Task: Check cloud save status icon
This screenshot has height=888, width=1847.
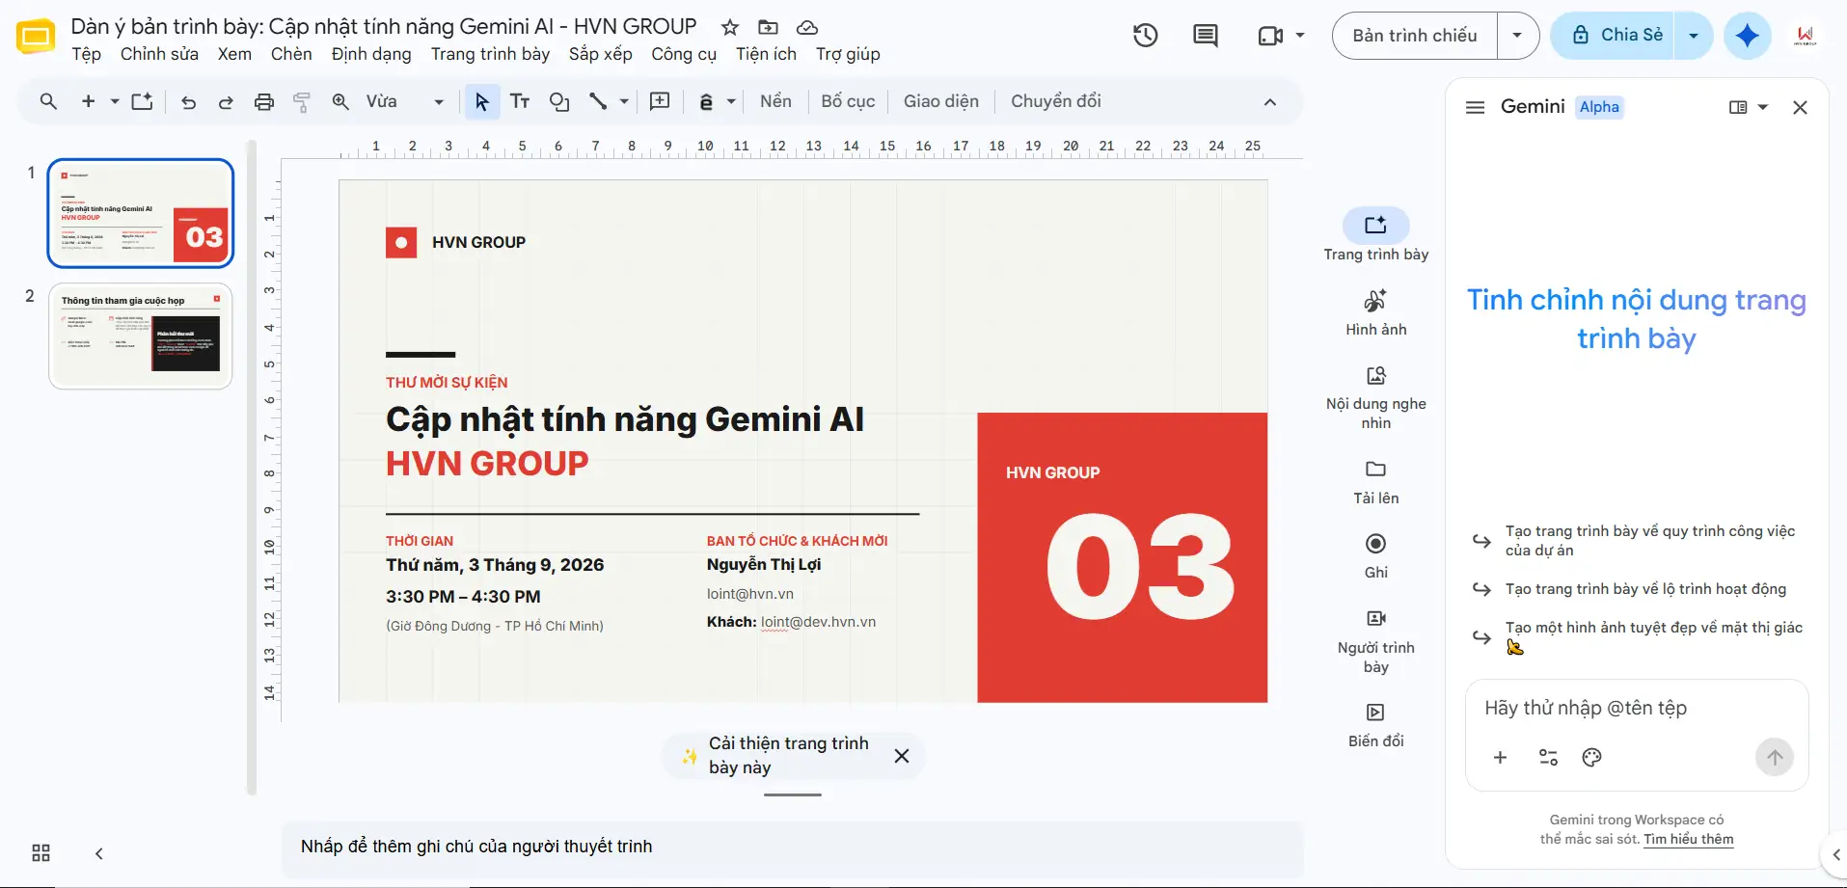Action: coord(807,27)
